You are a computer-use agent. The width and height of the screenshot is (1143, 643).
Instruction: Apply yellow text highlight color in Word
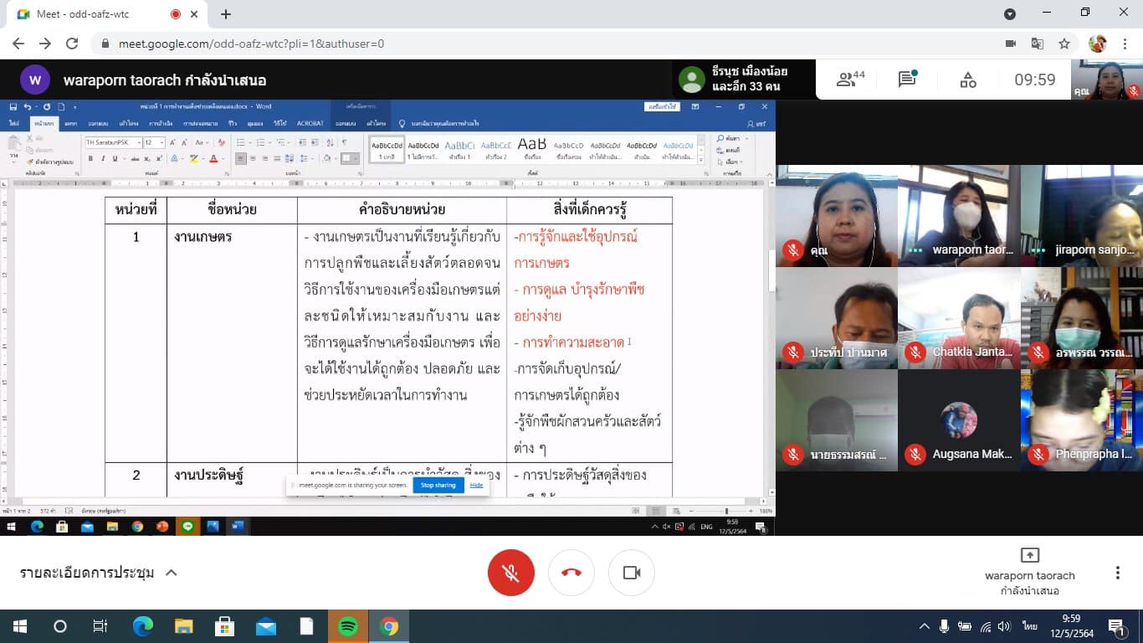click(x=193, y=158)
